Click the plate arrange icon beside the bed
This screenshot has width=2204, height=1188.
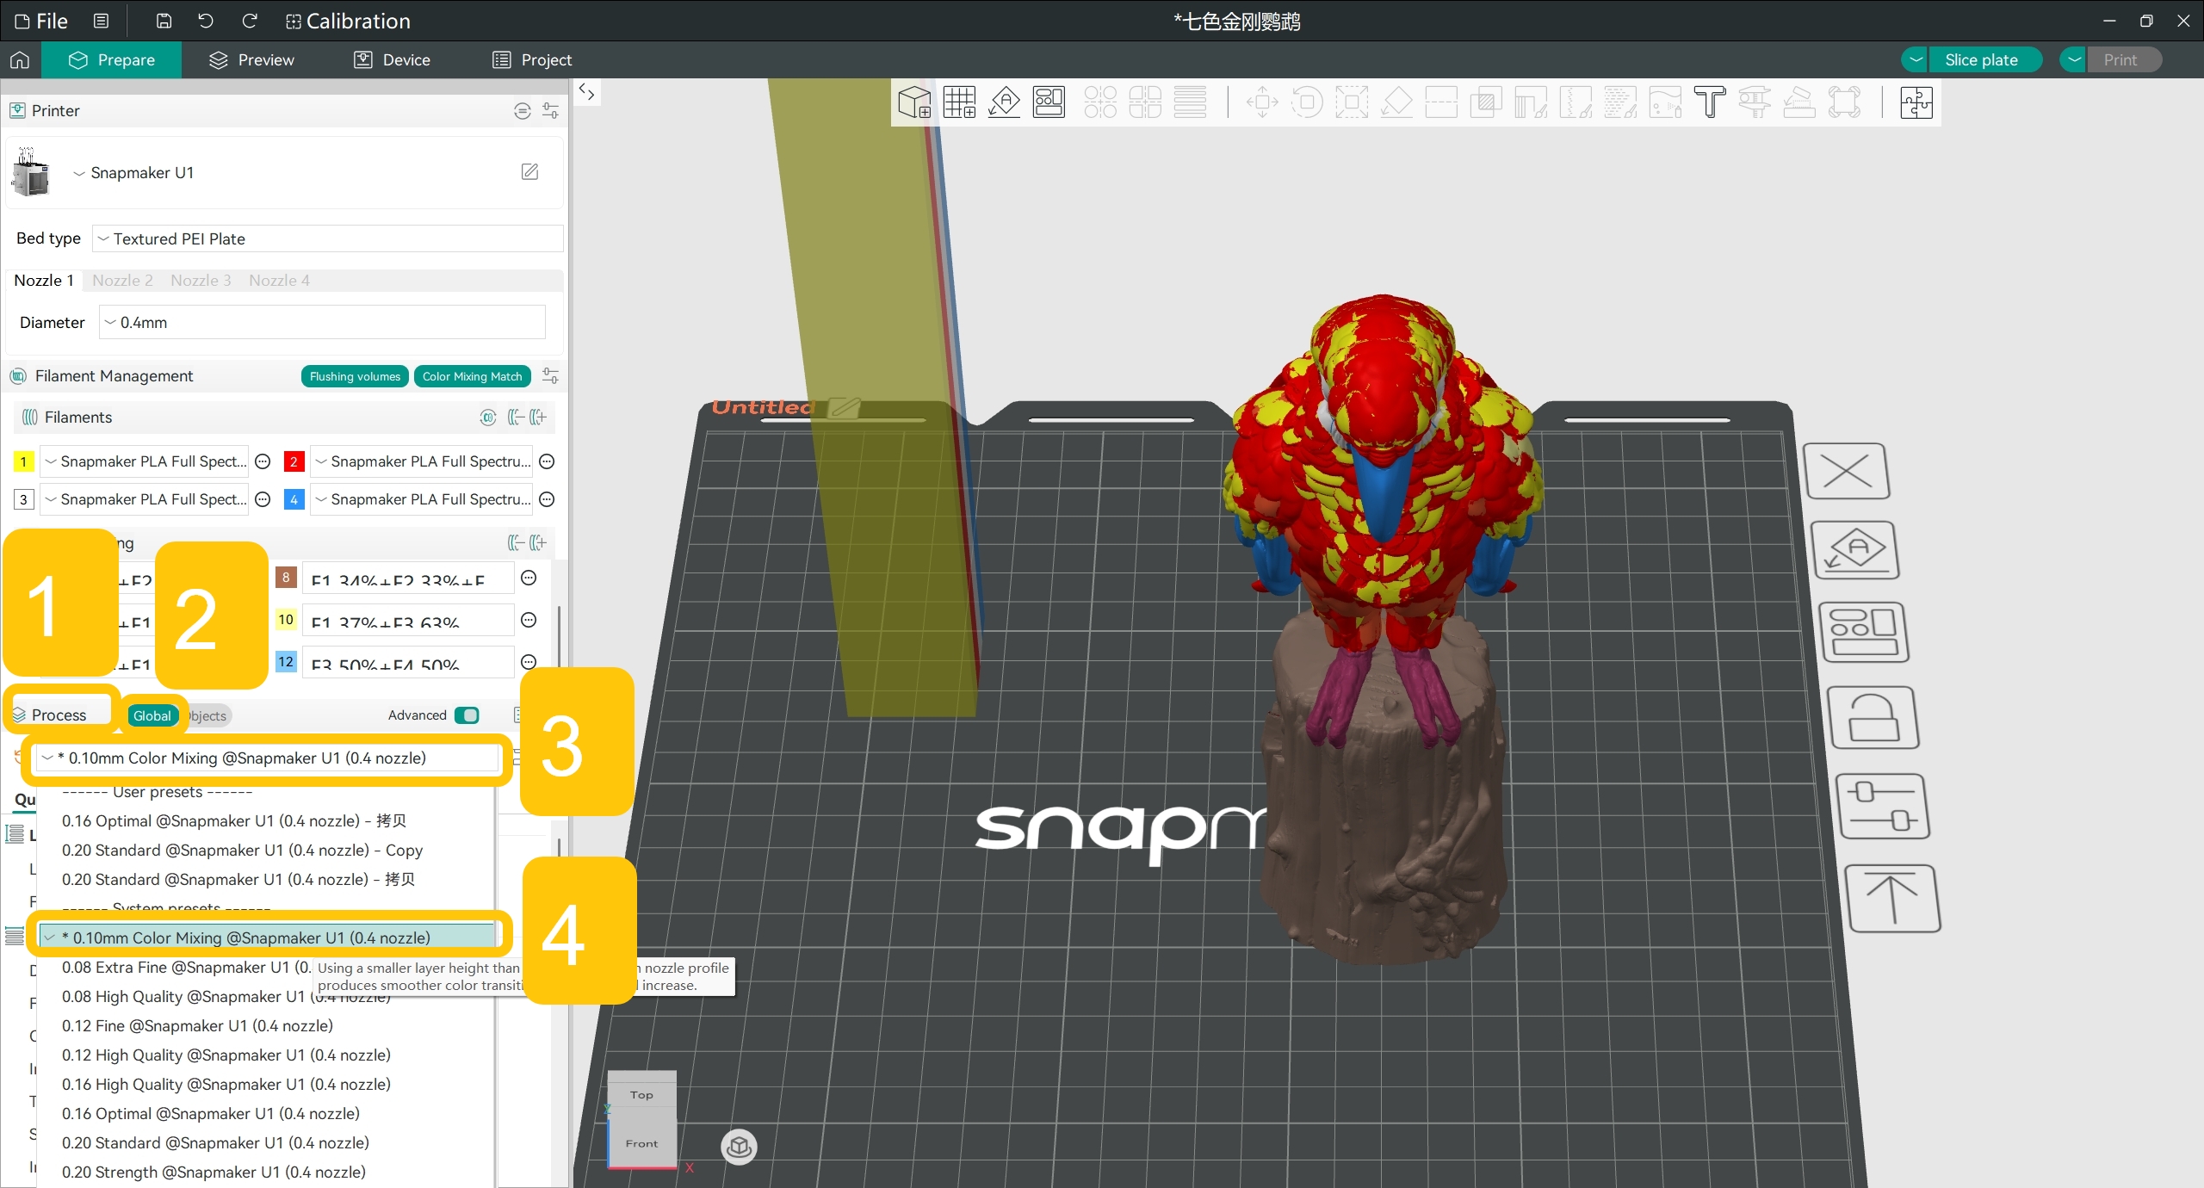pos(1864,632)
